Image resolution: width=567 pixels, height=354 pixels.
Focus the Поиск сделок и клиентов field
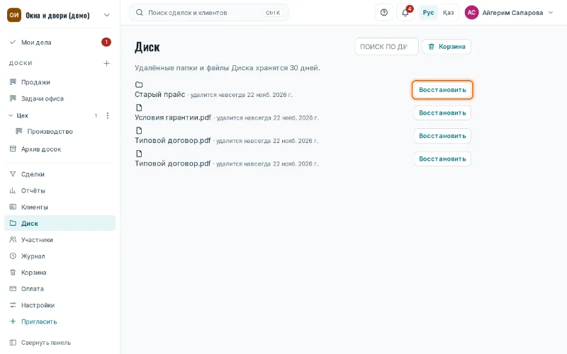(208, 13)
